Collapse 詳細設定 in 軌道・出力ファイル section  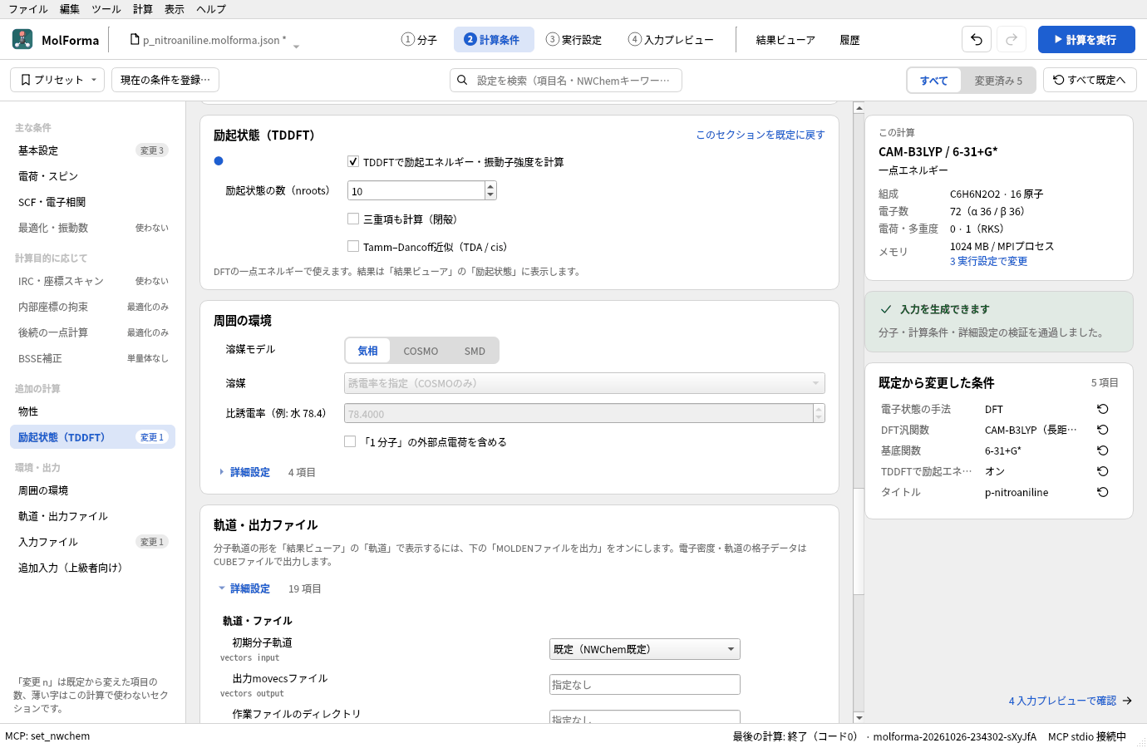point(244,588)
